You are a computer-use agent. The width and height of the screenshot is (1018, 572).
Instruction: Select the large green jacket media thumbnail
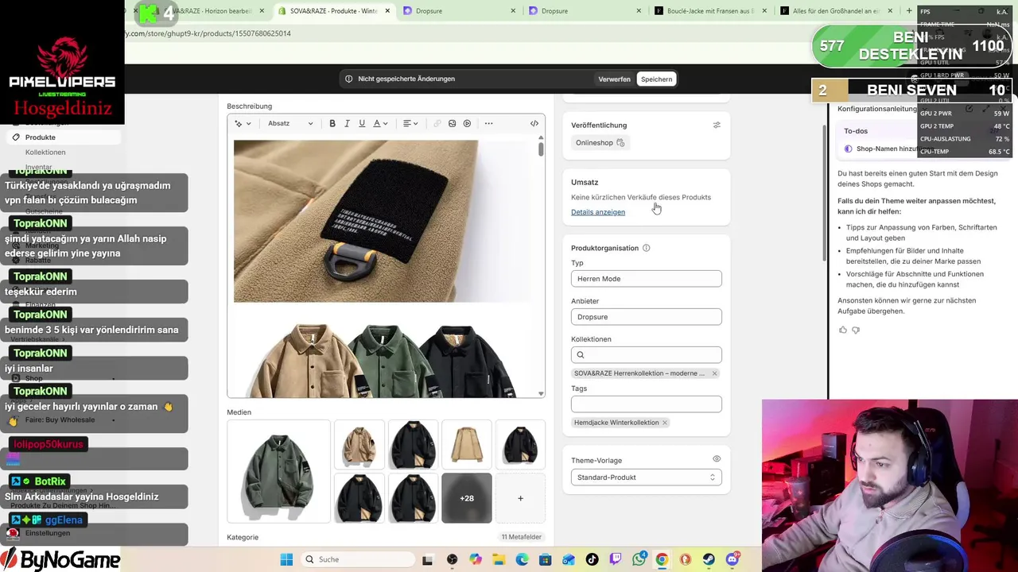pyautogui.click(x=278, y=471)
